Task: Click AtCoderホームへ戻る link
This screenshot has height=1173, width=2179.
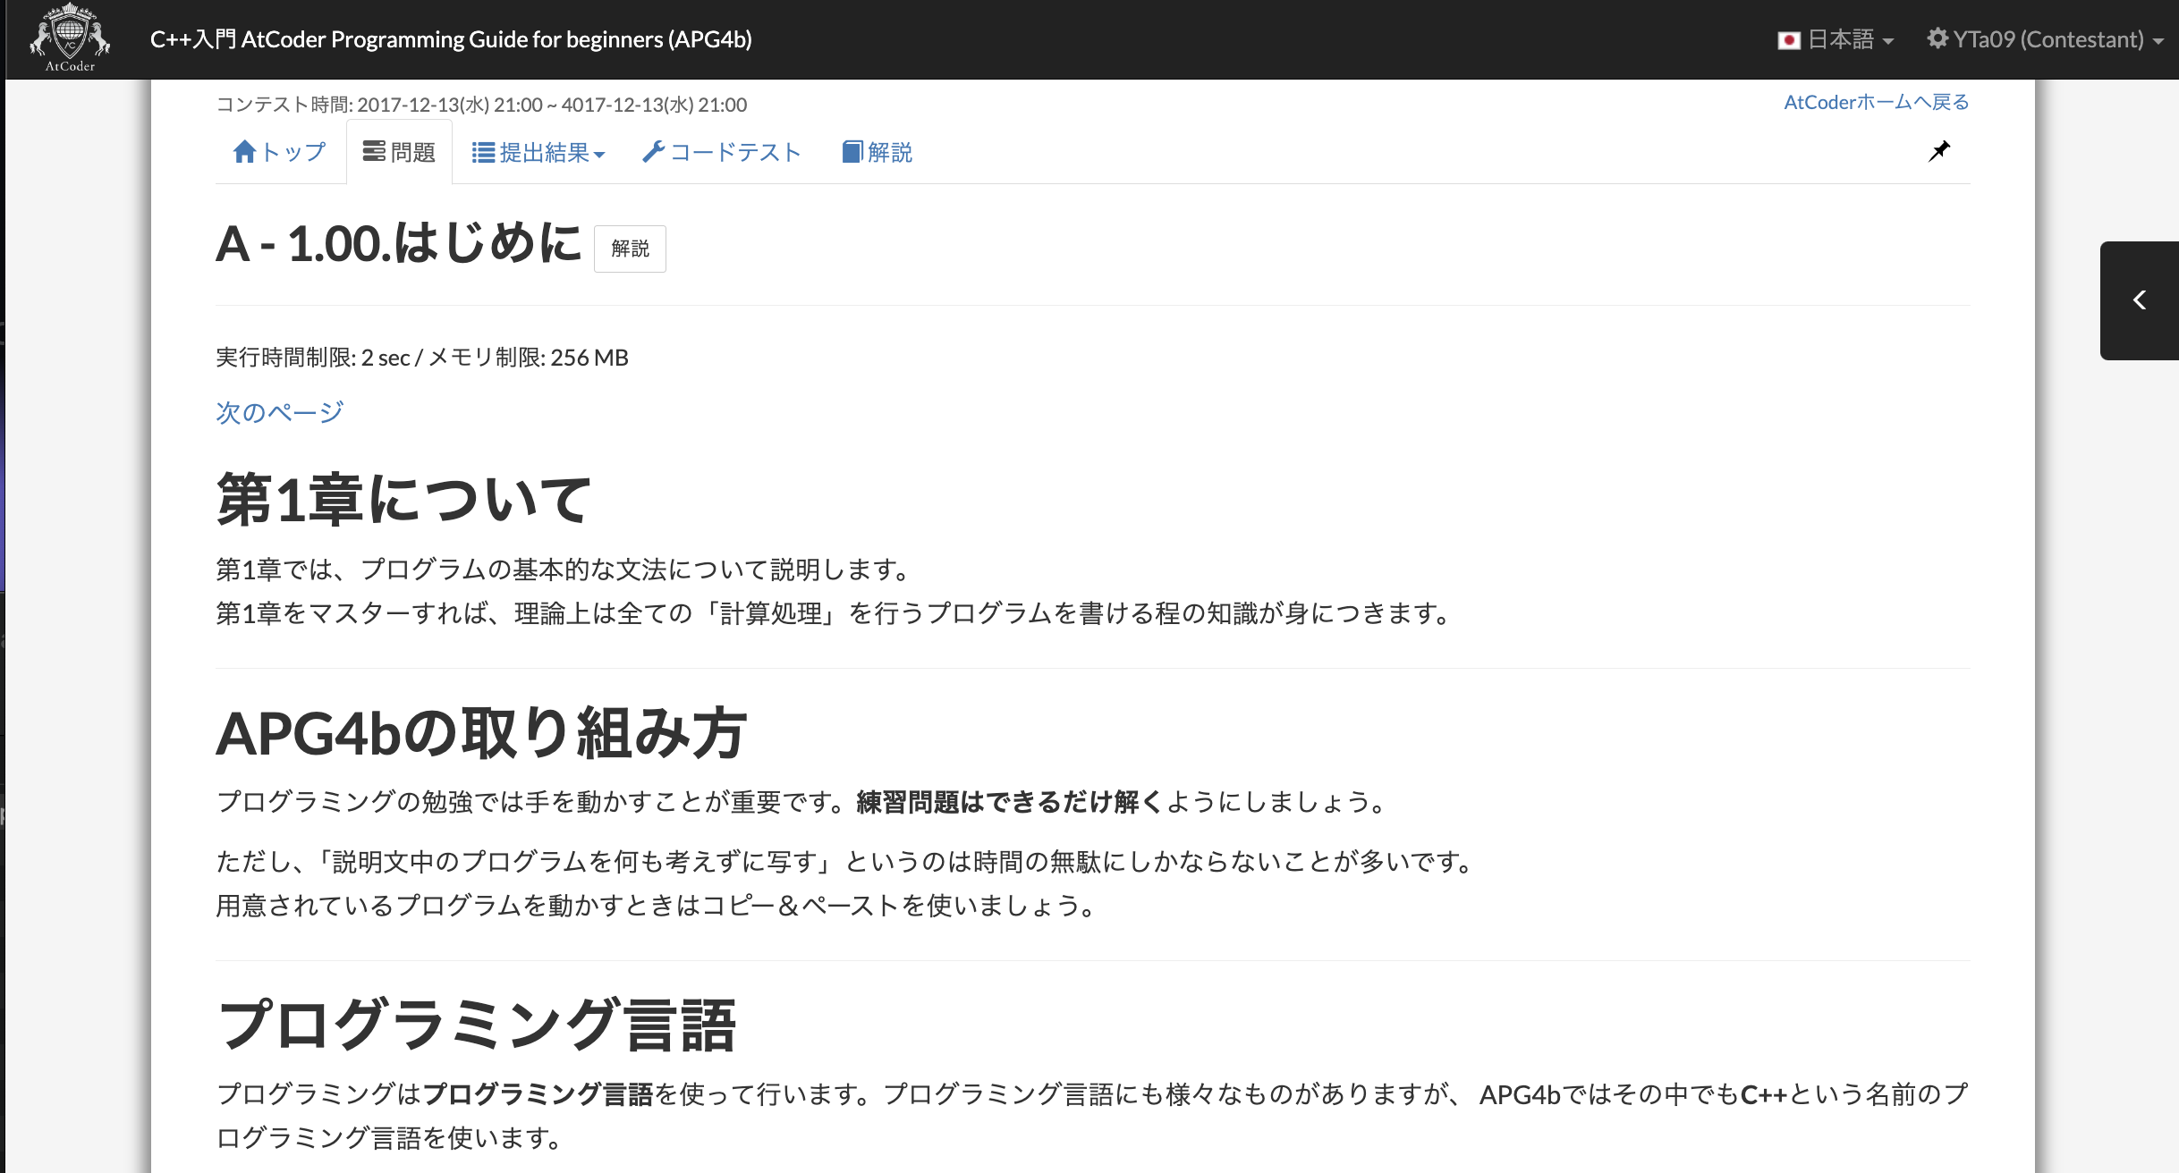Action: 1877,103
